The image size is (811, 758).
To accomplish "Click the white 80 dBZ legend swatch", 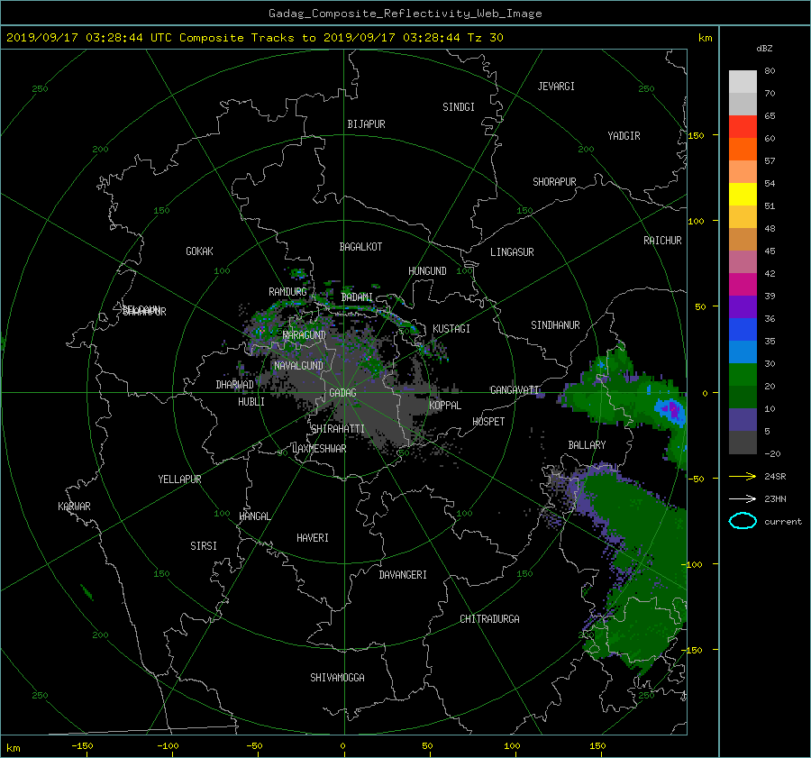I will 743,81.
